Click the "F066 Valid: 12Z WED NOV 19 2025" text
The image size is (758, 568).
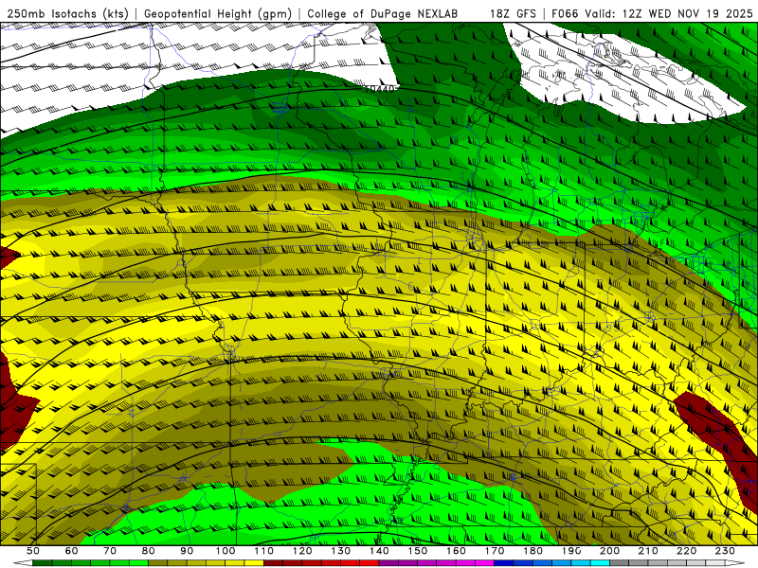click(652, 13)
